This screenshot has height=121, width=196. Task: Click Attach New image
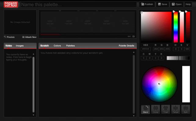(29, 37)
